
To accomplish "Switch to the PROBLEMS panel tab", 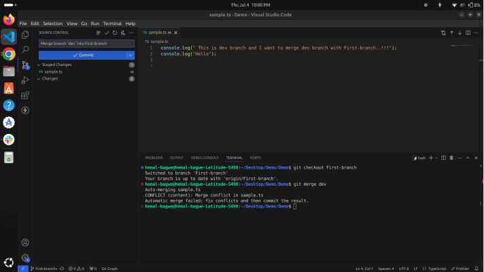I will coord(154,158).
